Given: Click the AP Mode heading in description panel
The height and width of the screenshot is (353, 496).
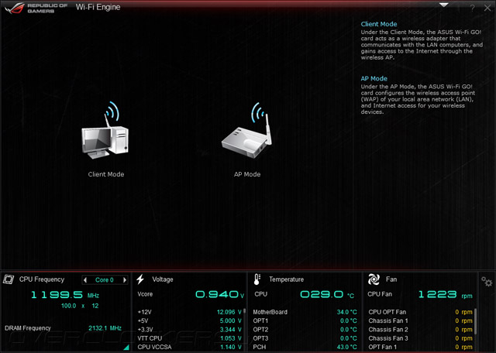Looking at the screenshot, I should 374,79.
